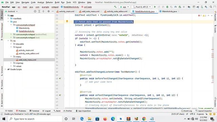Screen dimensions: 217x122
Task: Click the Stop button in toolbar
Action: pos(184,7)
